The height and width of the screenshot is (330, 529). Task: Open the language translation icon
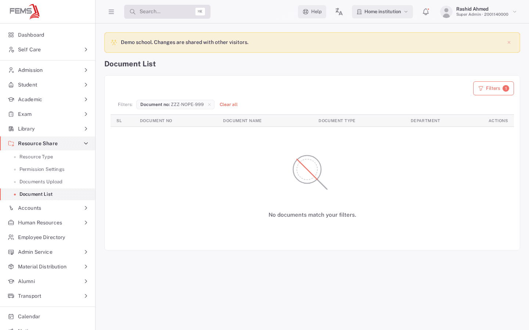point(339,12)
